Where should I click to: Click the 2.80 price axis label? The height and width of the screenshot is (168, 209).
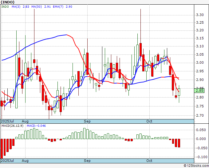coord(200,97)
